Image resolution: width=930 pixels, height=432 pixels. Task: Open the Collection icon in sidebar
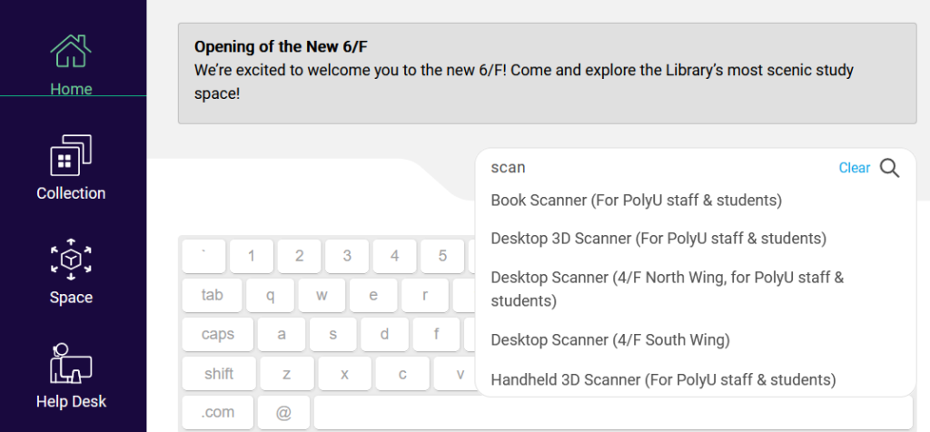pos(71,155)
